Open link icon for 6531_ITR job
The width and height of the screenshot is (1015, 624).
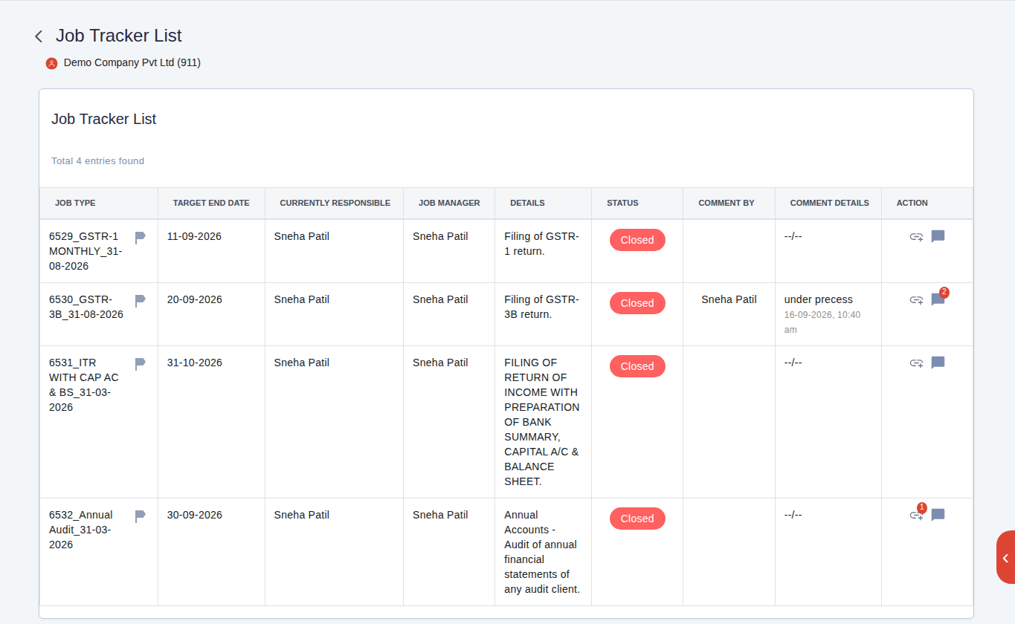[917, 363]
